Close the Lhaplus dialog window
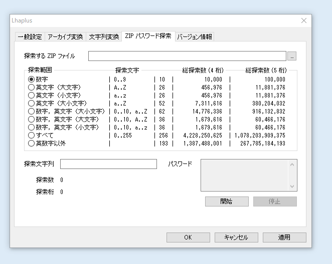 (304, 20)
